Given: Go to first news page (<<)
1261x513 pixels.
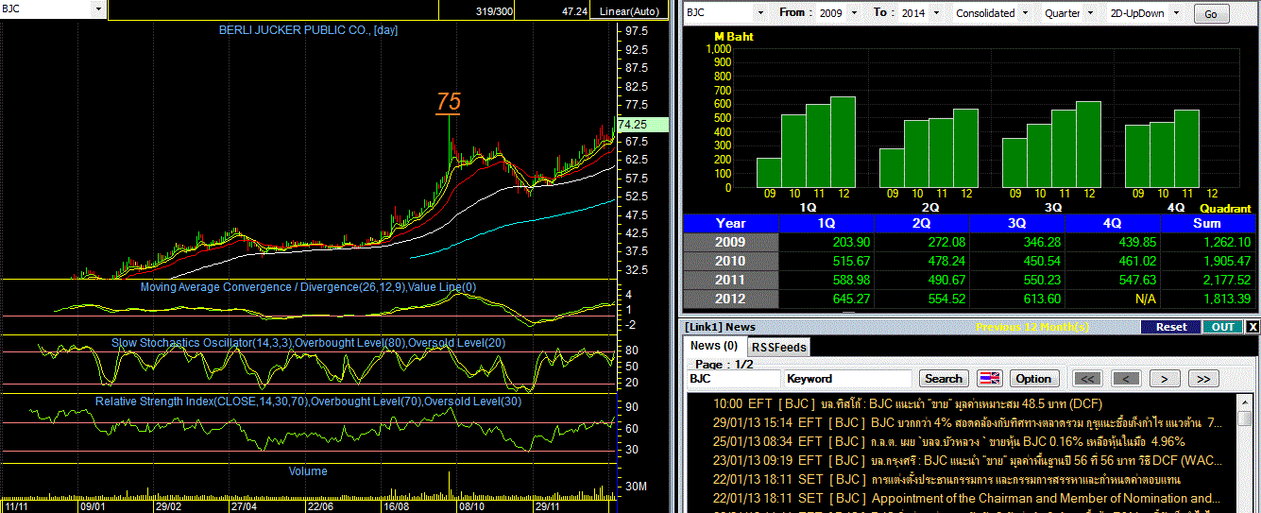Looking at the screenshot, I should [x=1089, y=379].
